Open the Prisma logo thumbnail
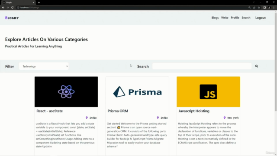 [137, 92]
